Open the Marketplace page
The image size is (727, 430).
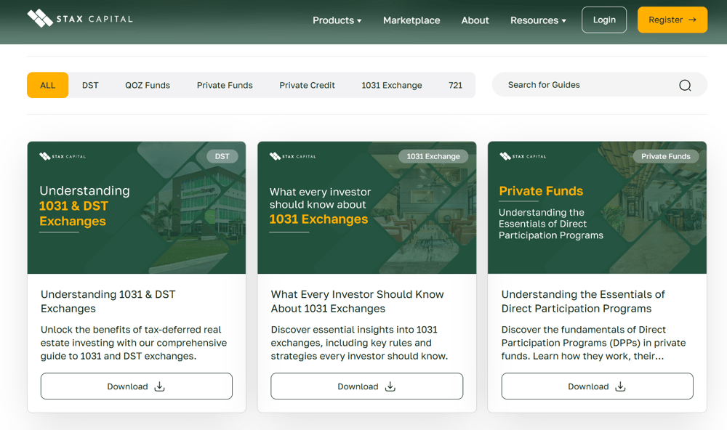click(x=411, y=20)
